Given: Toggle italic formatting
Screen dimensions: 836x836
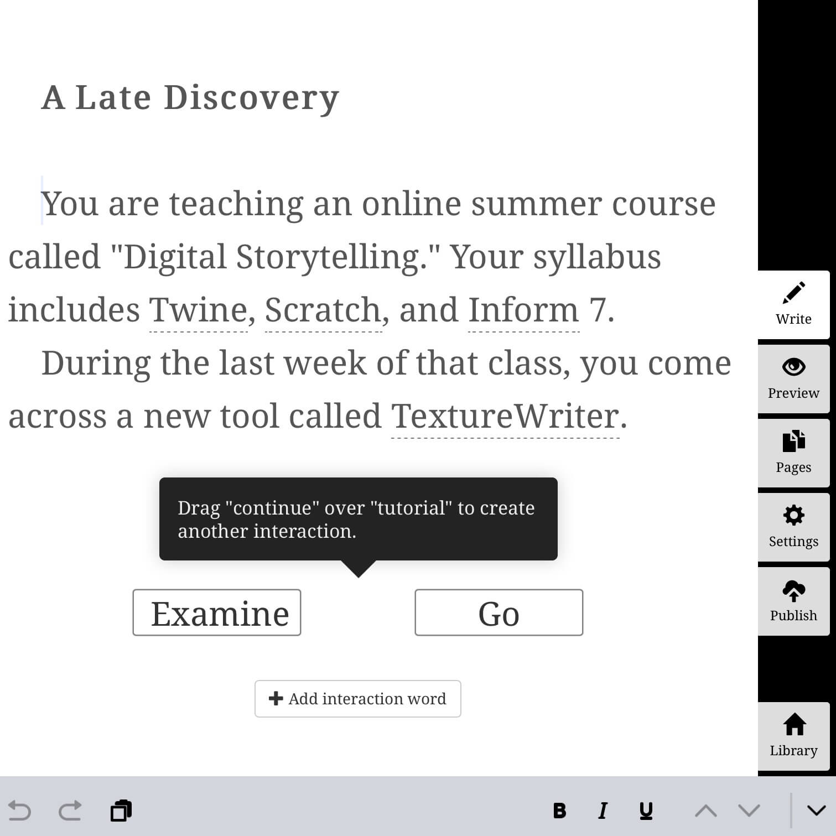Looking at the screenshot, I should coord(603,811).
